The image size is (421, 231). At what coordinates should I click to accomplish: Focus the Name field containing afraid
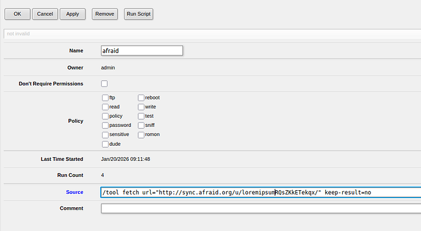click(x=142, y=51)
